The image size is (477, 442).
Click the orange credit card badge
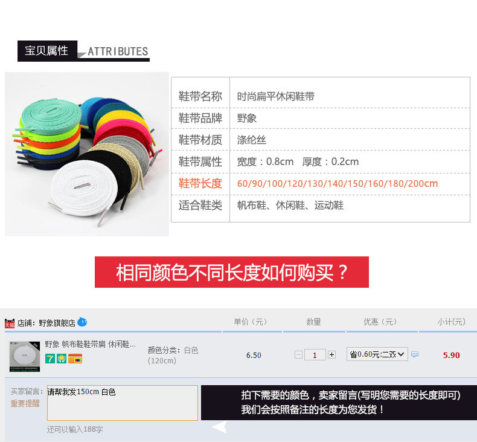point(75,359)
